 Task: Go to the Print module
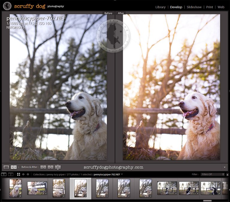point(210,7)
